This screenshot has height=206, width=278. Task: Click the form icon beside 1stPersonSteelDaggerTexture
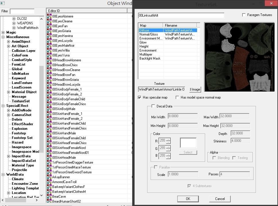(49, 162)
